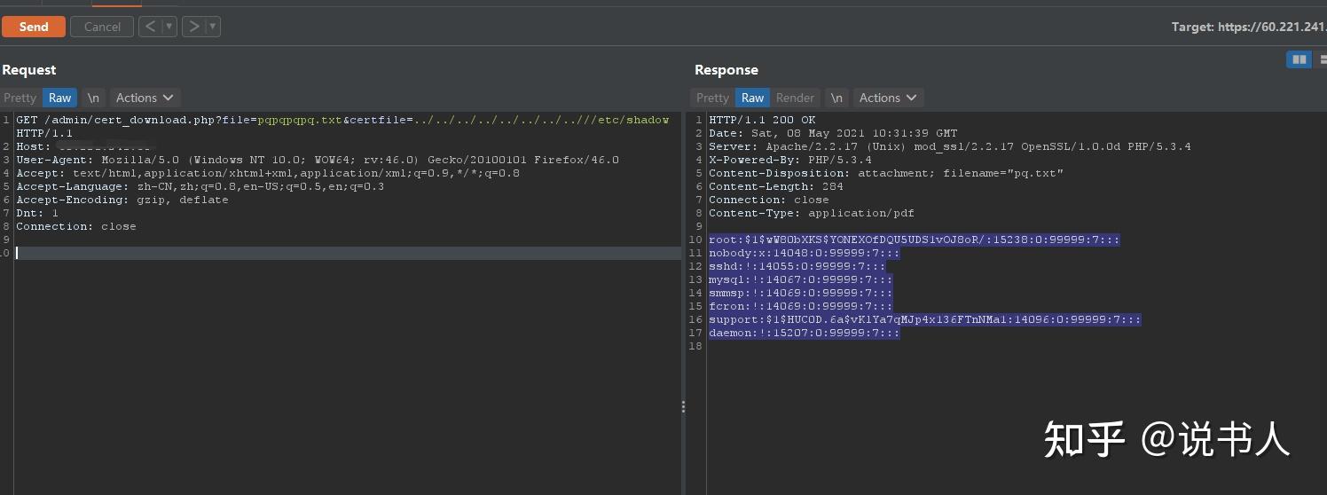Screen dimensions: 1327x495
Task: Click the fcron shadow entry line
Action: [x=801, y=306]
